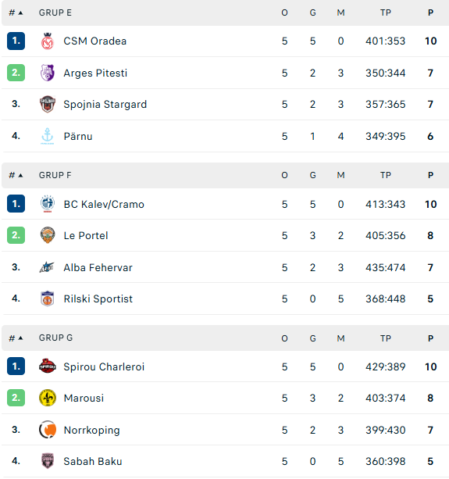Screen dimensions: 449x479
Task: Click the TP column header in Grup F
Action: point(386,175)
